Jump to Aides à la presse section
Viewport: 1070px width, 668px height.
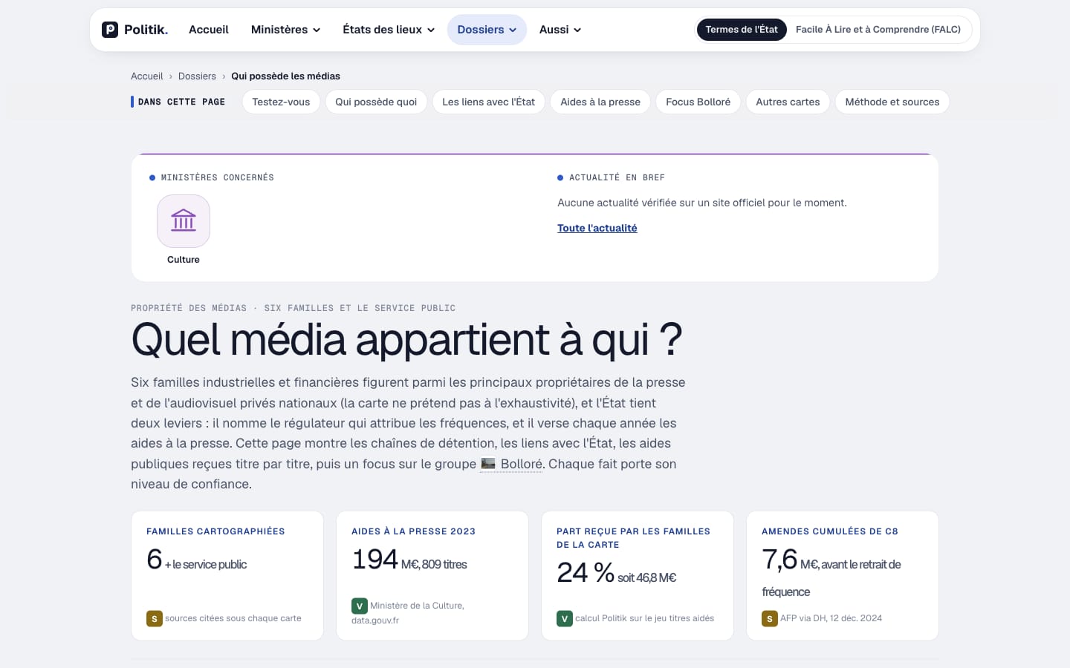click(x=600, y=102)
